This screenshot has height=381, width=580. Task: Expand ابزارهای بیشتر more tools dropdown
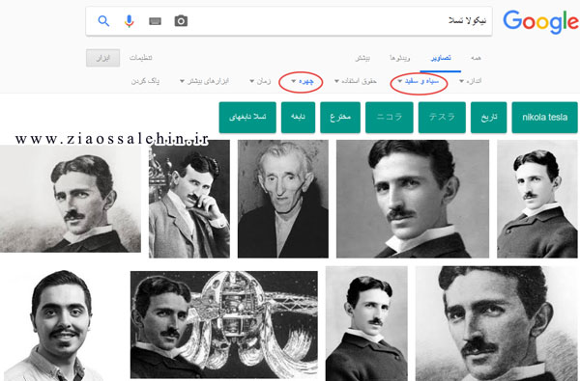(204, 81)
